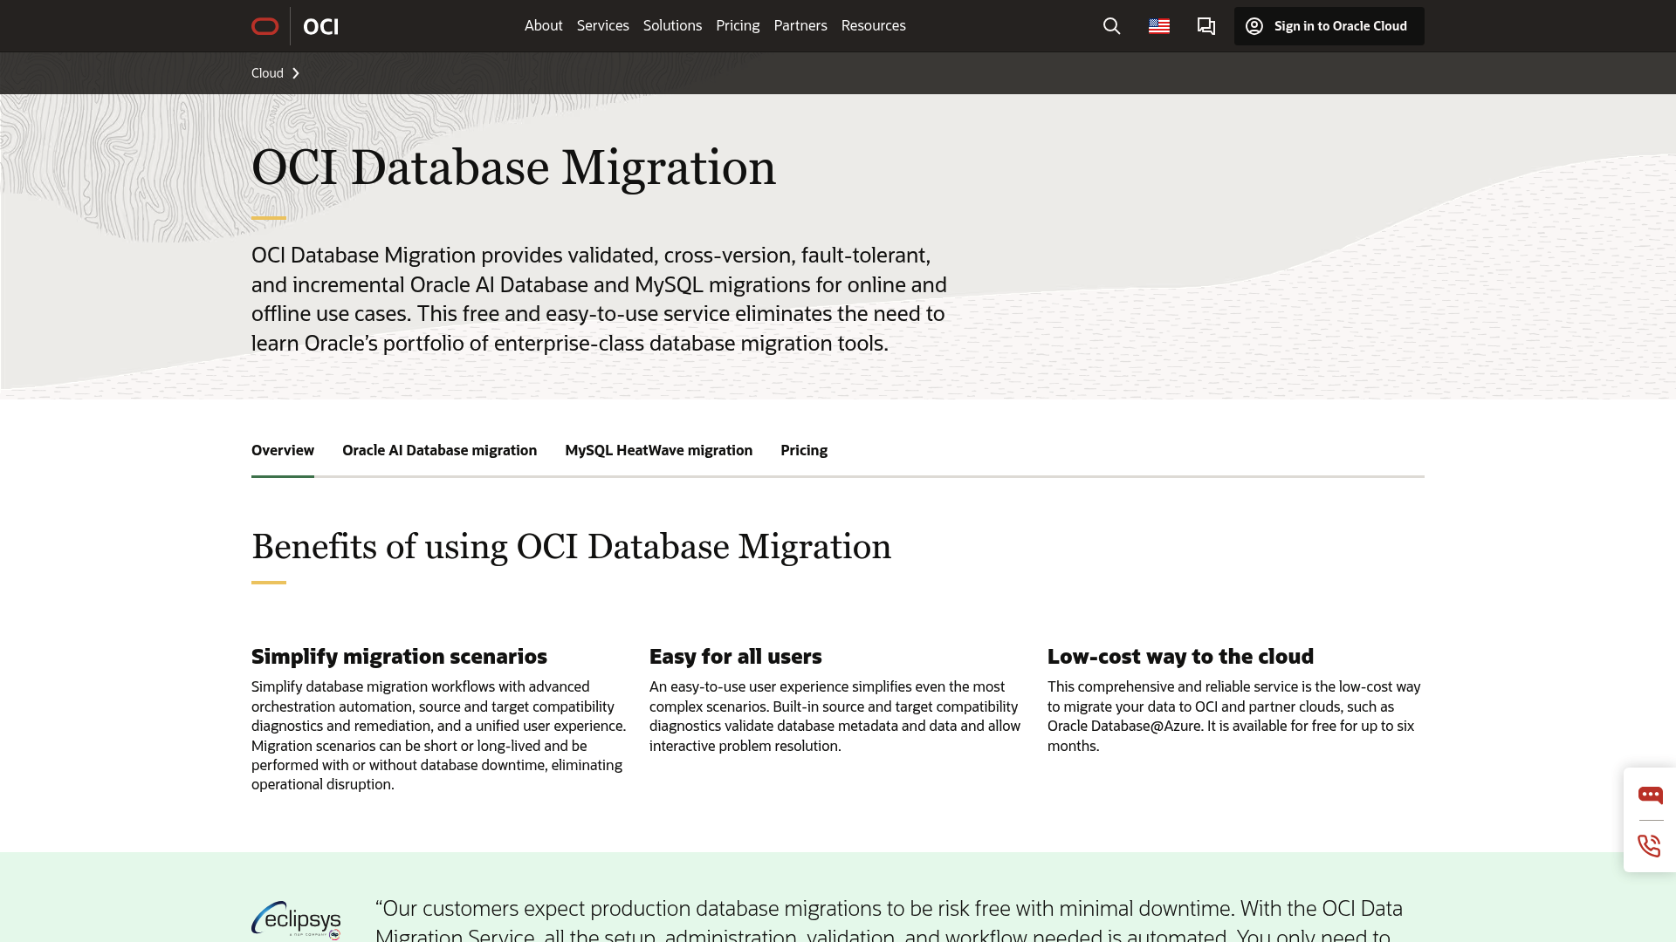This screenshot has width=1676, height=942.
Task: Select the Oracle AI Database migration tab
Action: tap(439, 450)
